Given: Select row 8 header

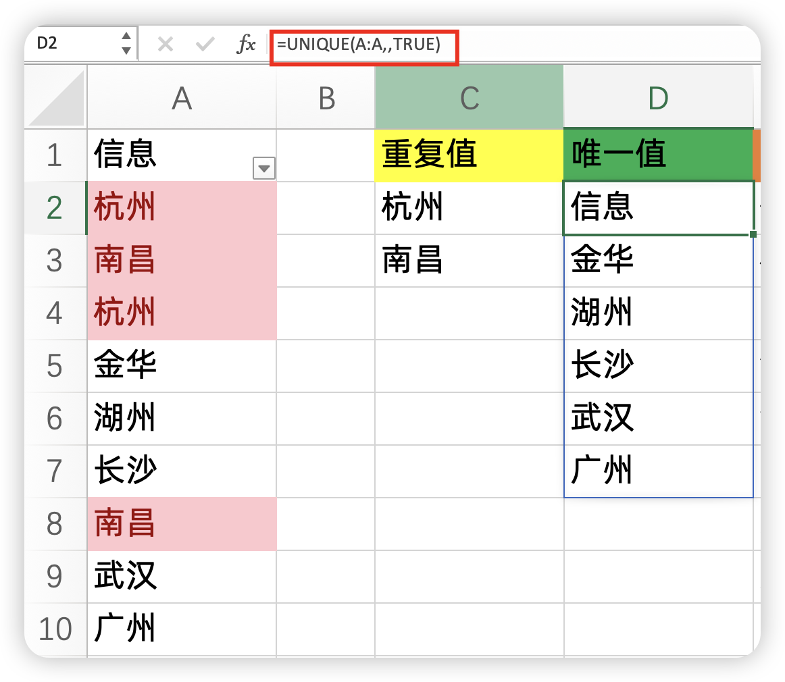Looking at the screenshot, I should click(55, 524).
